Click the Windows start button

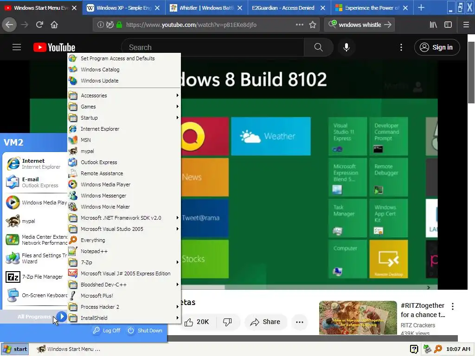pos(15,349)
